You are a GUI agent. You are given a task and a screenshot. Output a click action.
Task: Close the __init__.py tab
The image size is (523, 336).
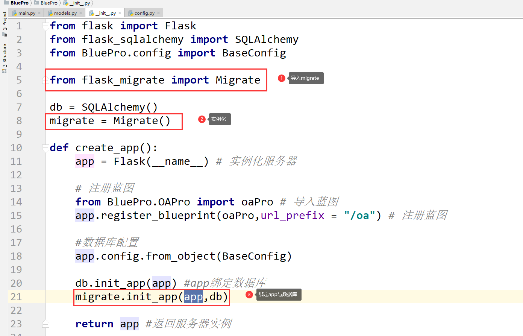[x=120, y=13]
